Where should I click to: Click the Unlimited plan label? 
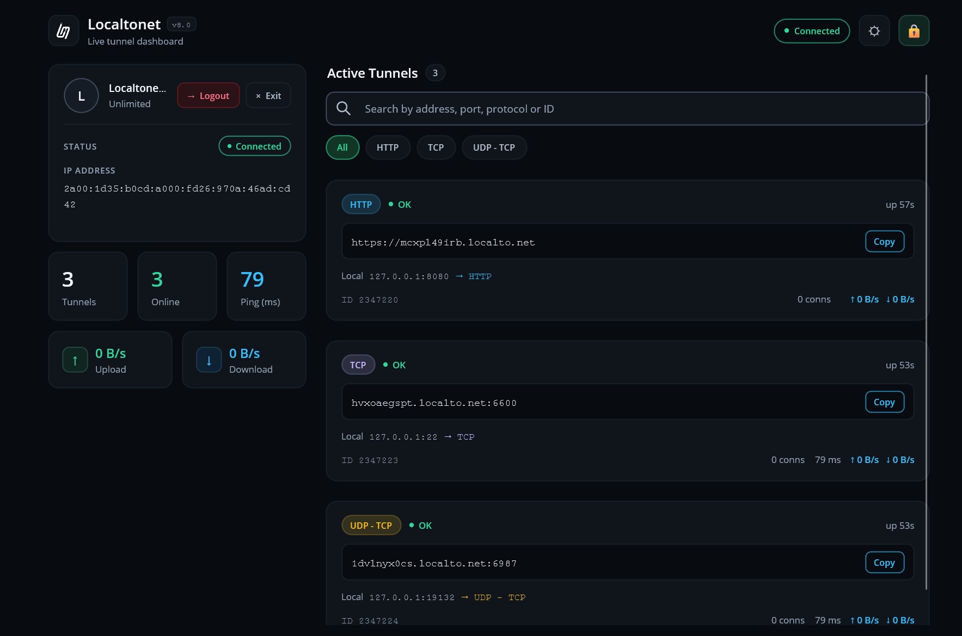click(x=130, y=104)
